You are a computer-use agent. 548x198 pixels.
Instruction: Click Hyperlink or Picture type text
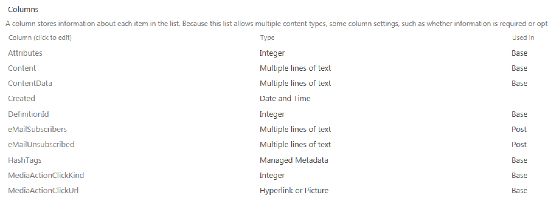tap(294, 190)
